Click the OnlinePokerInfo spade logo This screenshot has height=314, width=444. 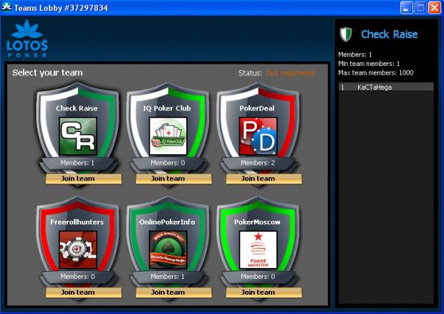coord(168,249)
